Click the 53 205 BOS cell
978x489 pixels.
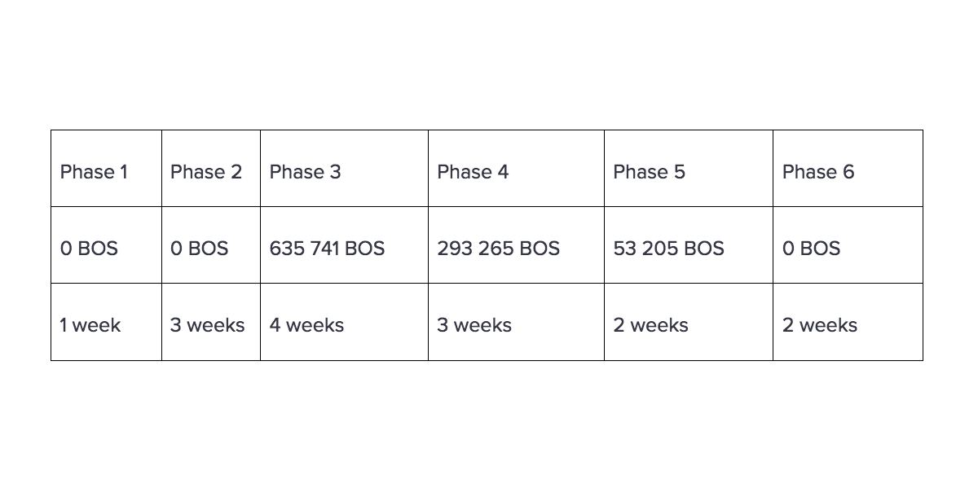[689, 245]
